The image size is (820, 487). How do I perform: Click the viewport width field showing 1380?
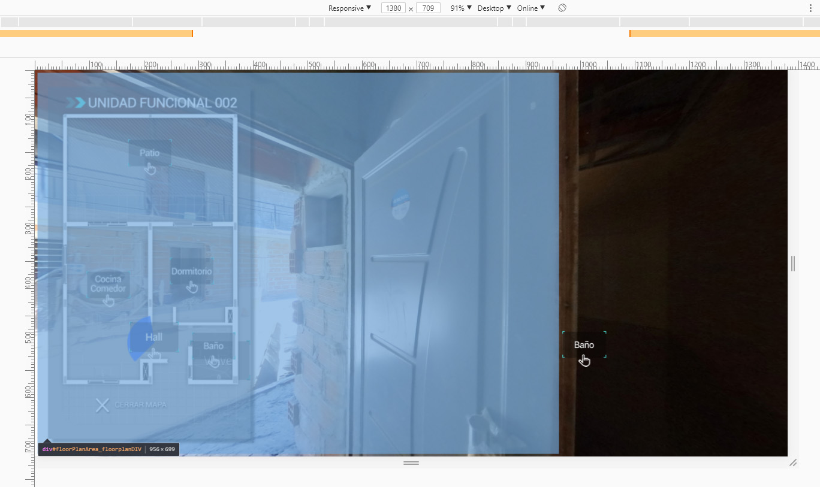[x=393, y=8]
